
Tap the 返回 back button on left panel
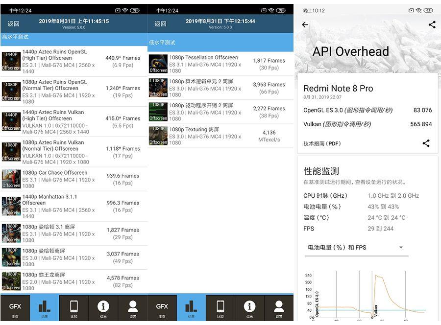[x=13, y=23]
